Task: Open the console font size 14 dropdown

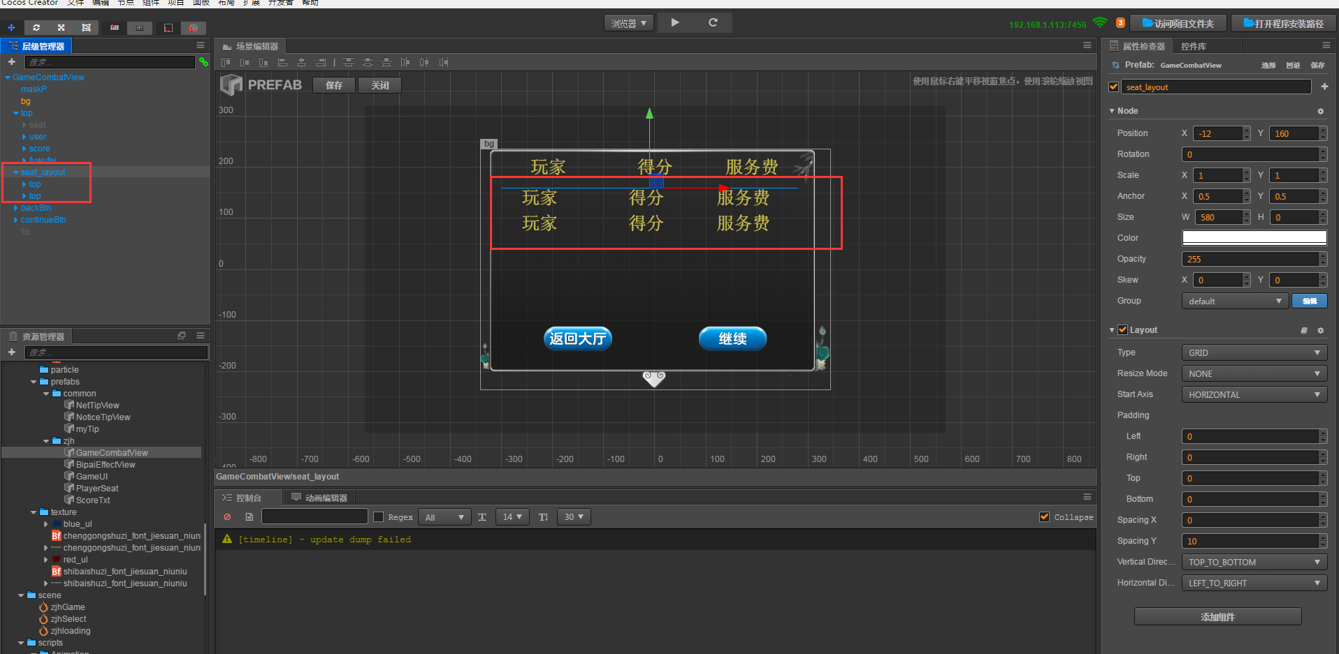Action: pos(512,517)
